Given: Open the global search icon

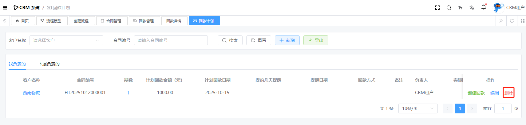Looking at the screenshot, I should click(449, 8).
